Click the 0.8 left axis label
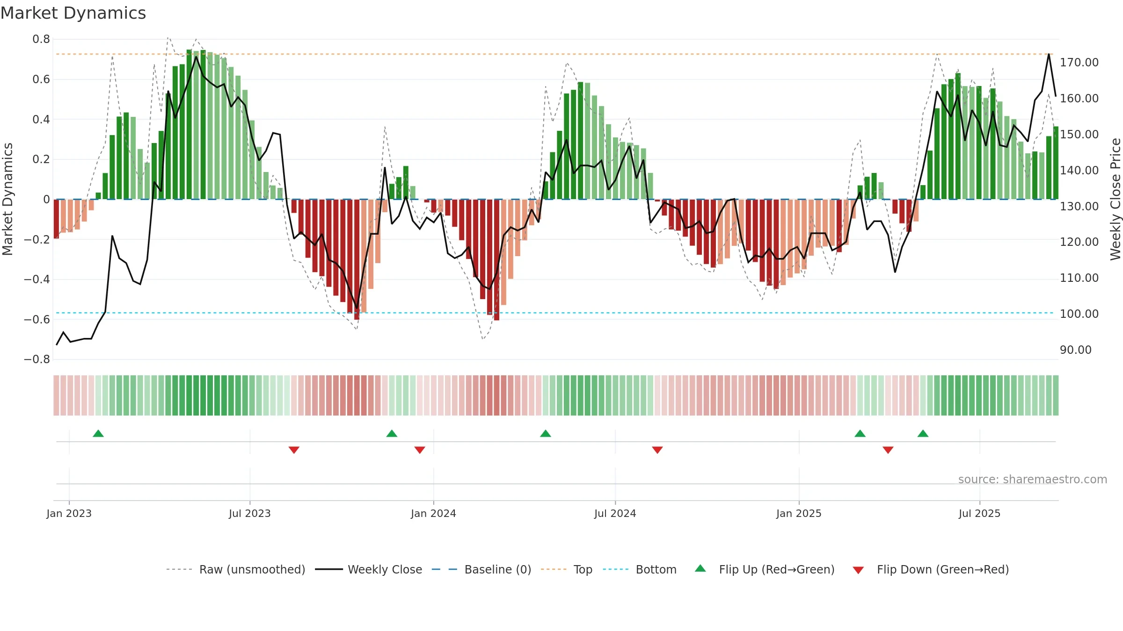 pos(41,39)
